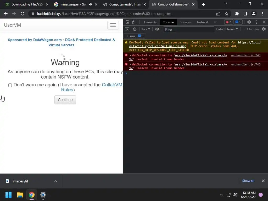Show hidden system tray icons
268x201 pixels.
(x=221, y=195)
